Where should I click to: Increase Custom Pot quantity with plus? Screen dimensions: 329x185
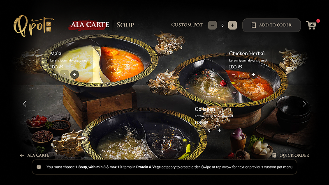pos(232,25)
